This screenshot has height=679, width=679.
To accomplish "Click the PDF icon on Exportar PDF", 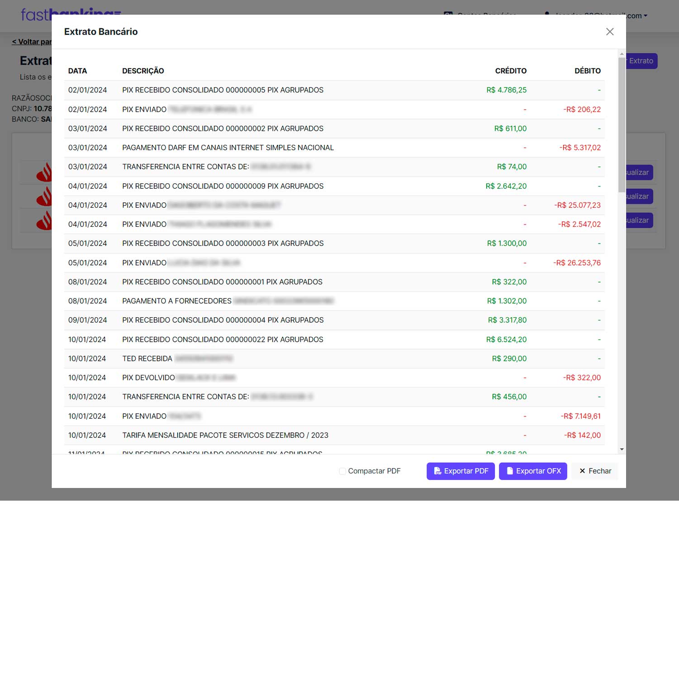I will click(437, 471).
